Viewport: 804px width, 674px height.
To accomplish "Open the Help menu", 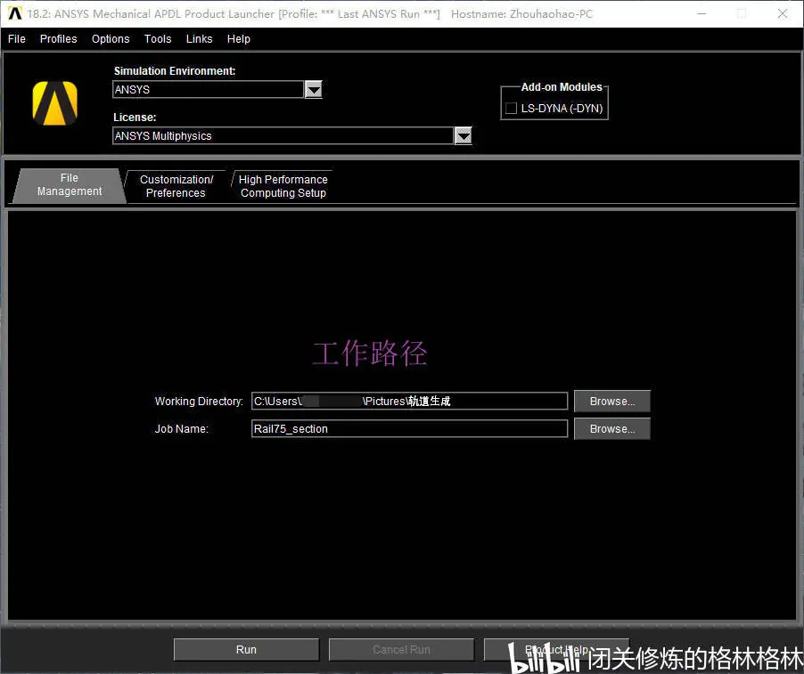I will [x=238, y=39].
